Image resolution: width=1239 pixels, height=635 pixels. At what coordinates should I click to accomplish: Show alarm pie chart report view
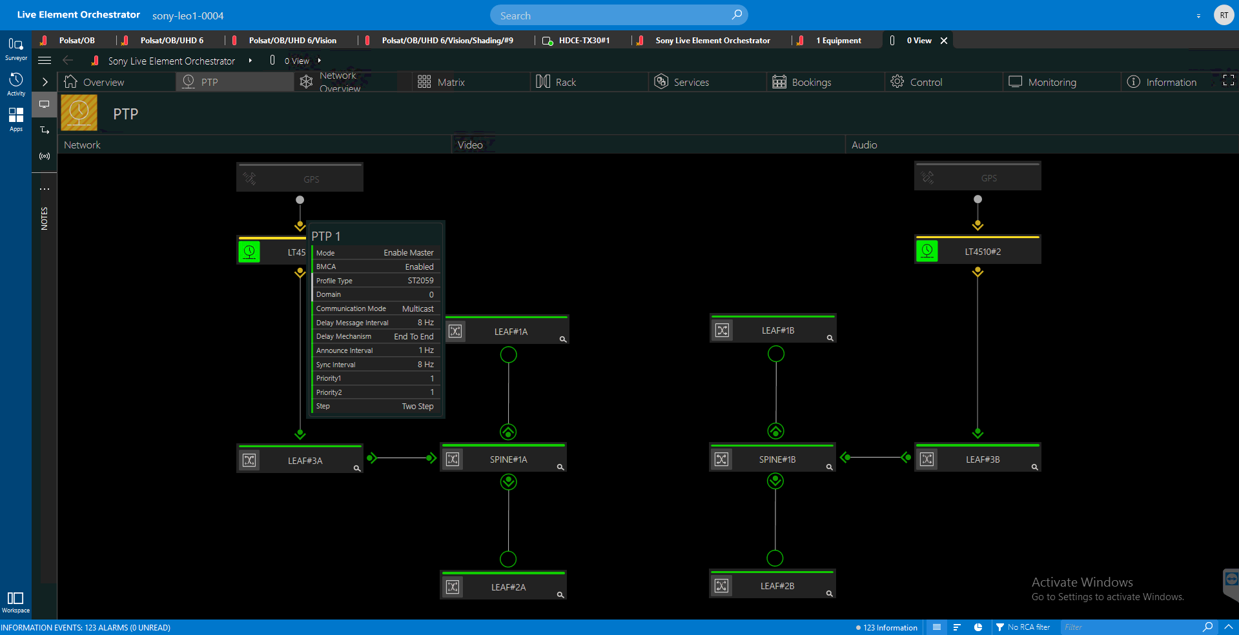pos(978,627)
